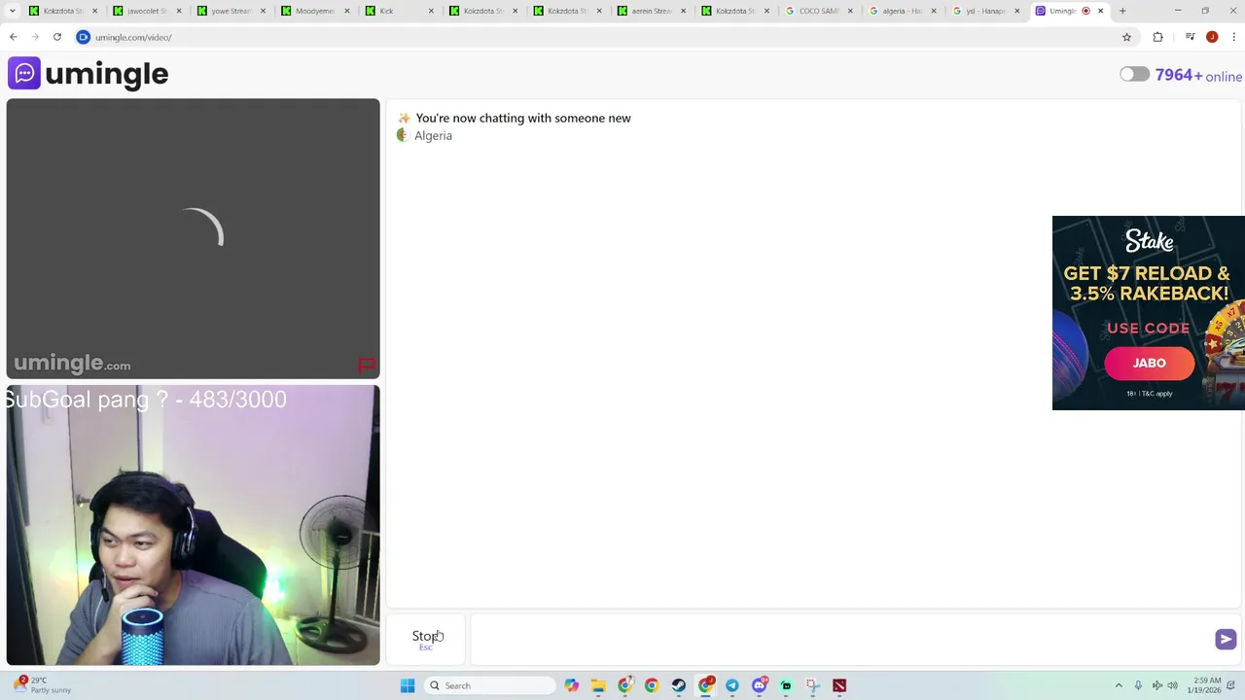Switch to the COCO SAMP tab
Viewport: 1245px width, 700px height.
817,11
